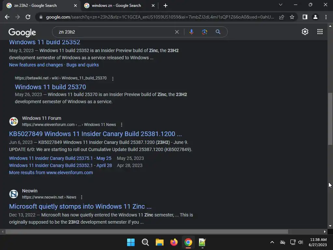Click the OneDrive cloud tray icon
This screenshot has width=333, height=250.
point(283,242)
